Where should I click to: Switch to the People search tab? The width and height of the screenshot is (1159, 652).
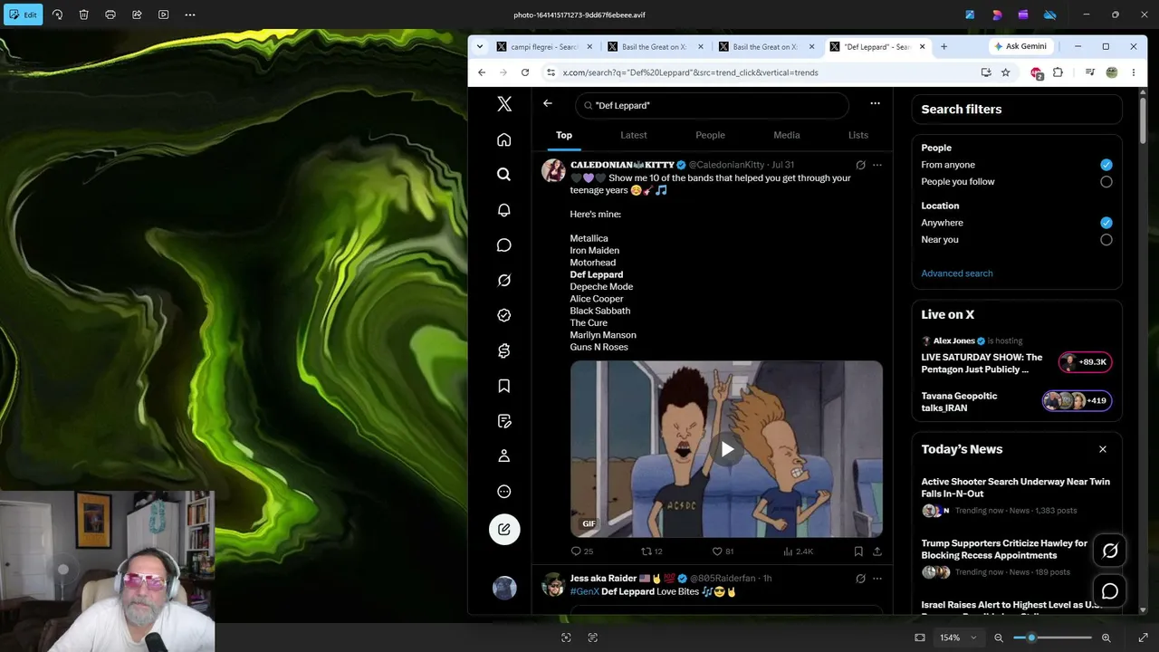click(x=710, y=135)
